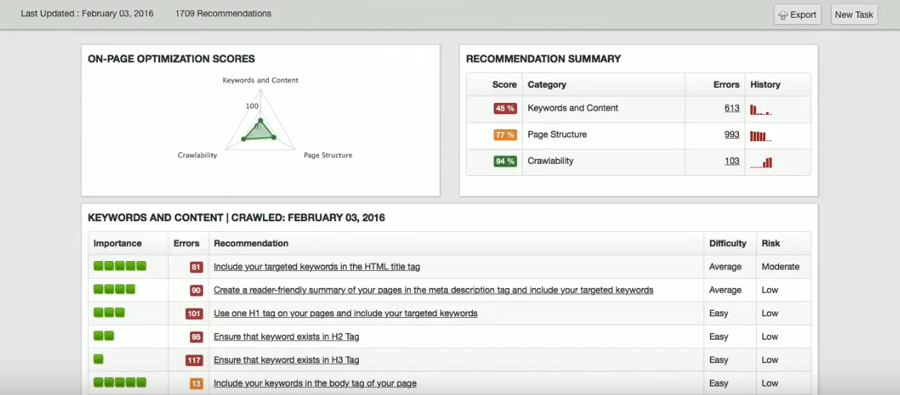Click the Export button
The image size is (900, 395).
(797, 15)
